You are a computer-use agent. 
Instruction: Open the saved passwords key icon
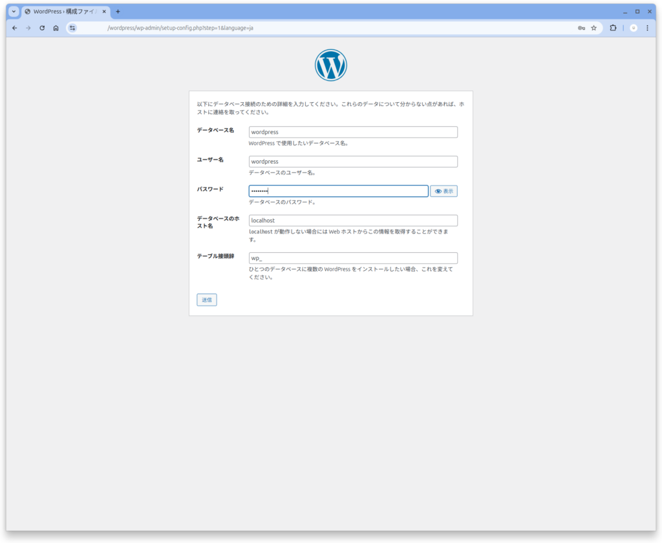point(581,28)
